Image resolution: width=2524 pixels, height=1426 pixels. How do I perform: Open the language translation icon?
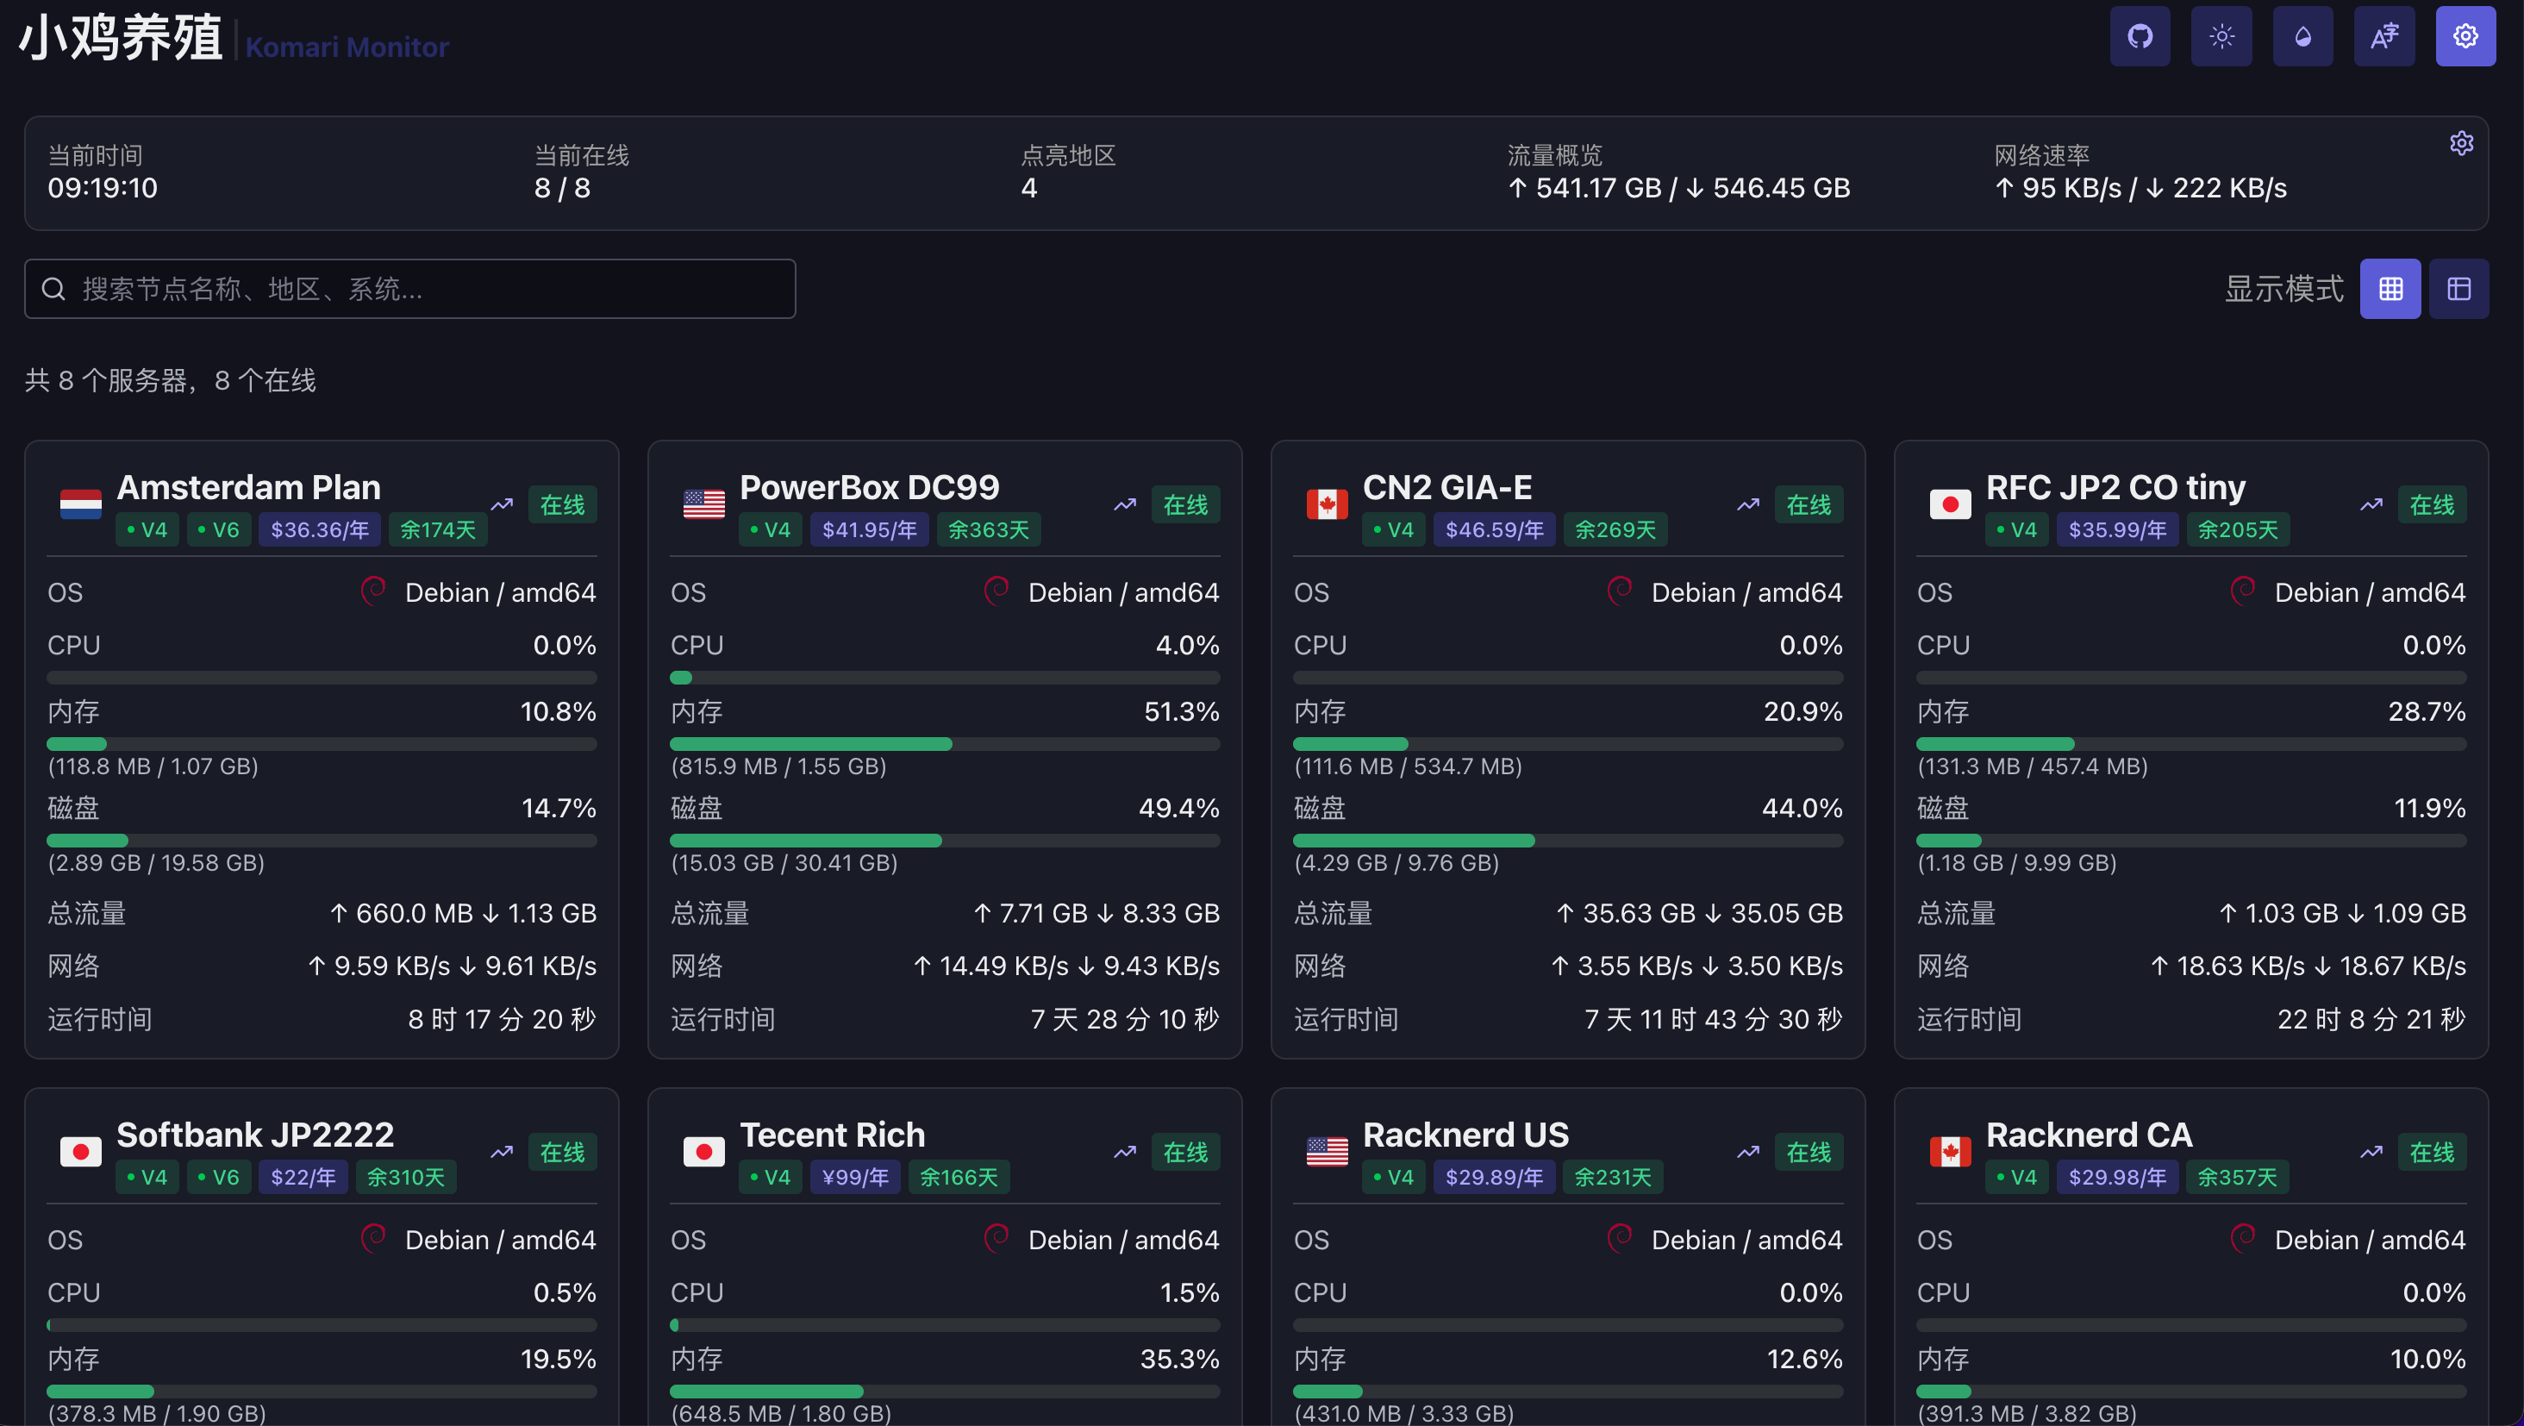pyautogui.click(x=2383, y=36)
